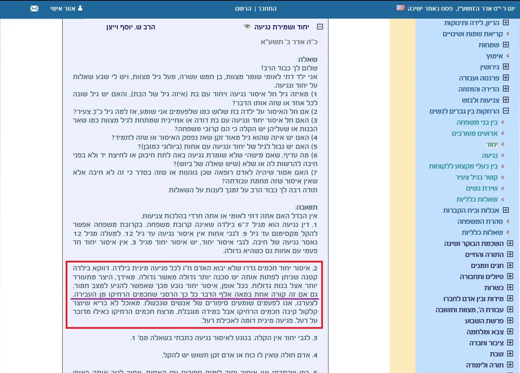Expand the כשרות plus icon
The image size is (520, 373).
pos(510,287)
